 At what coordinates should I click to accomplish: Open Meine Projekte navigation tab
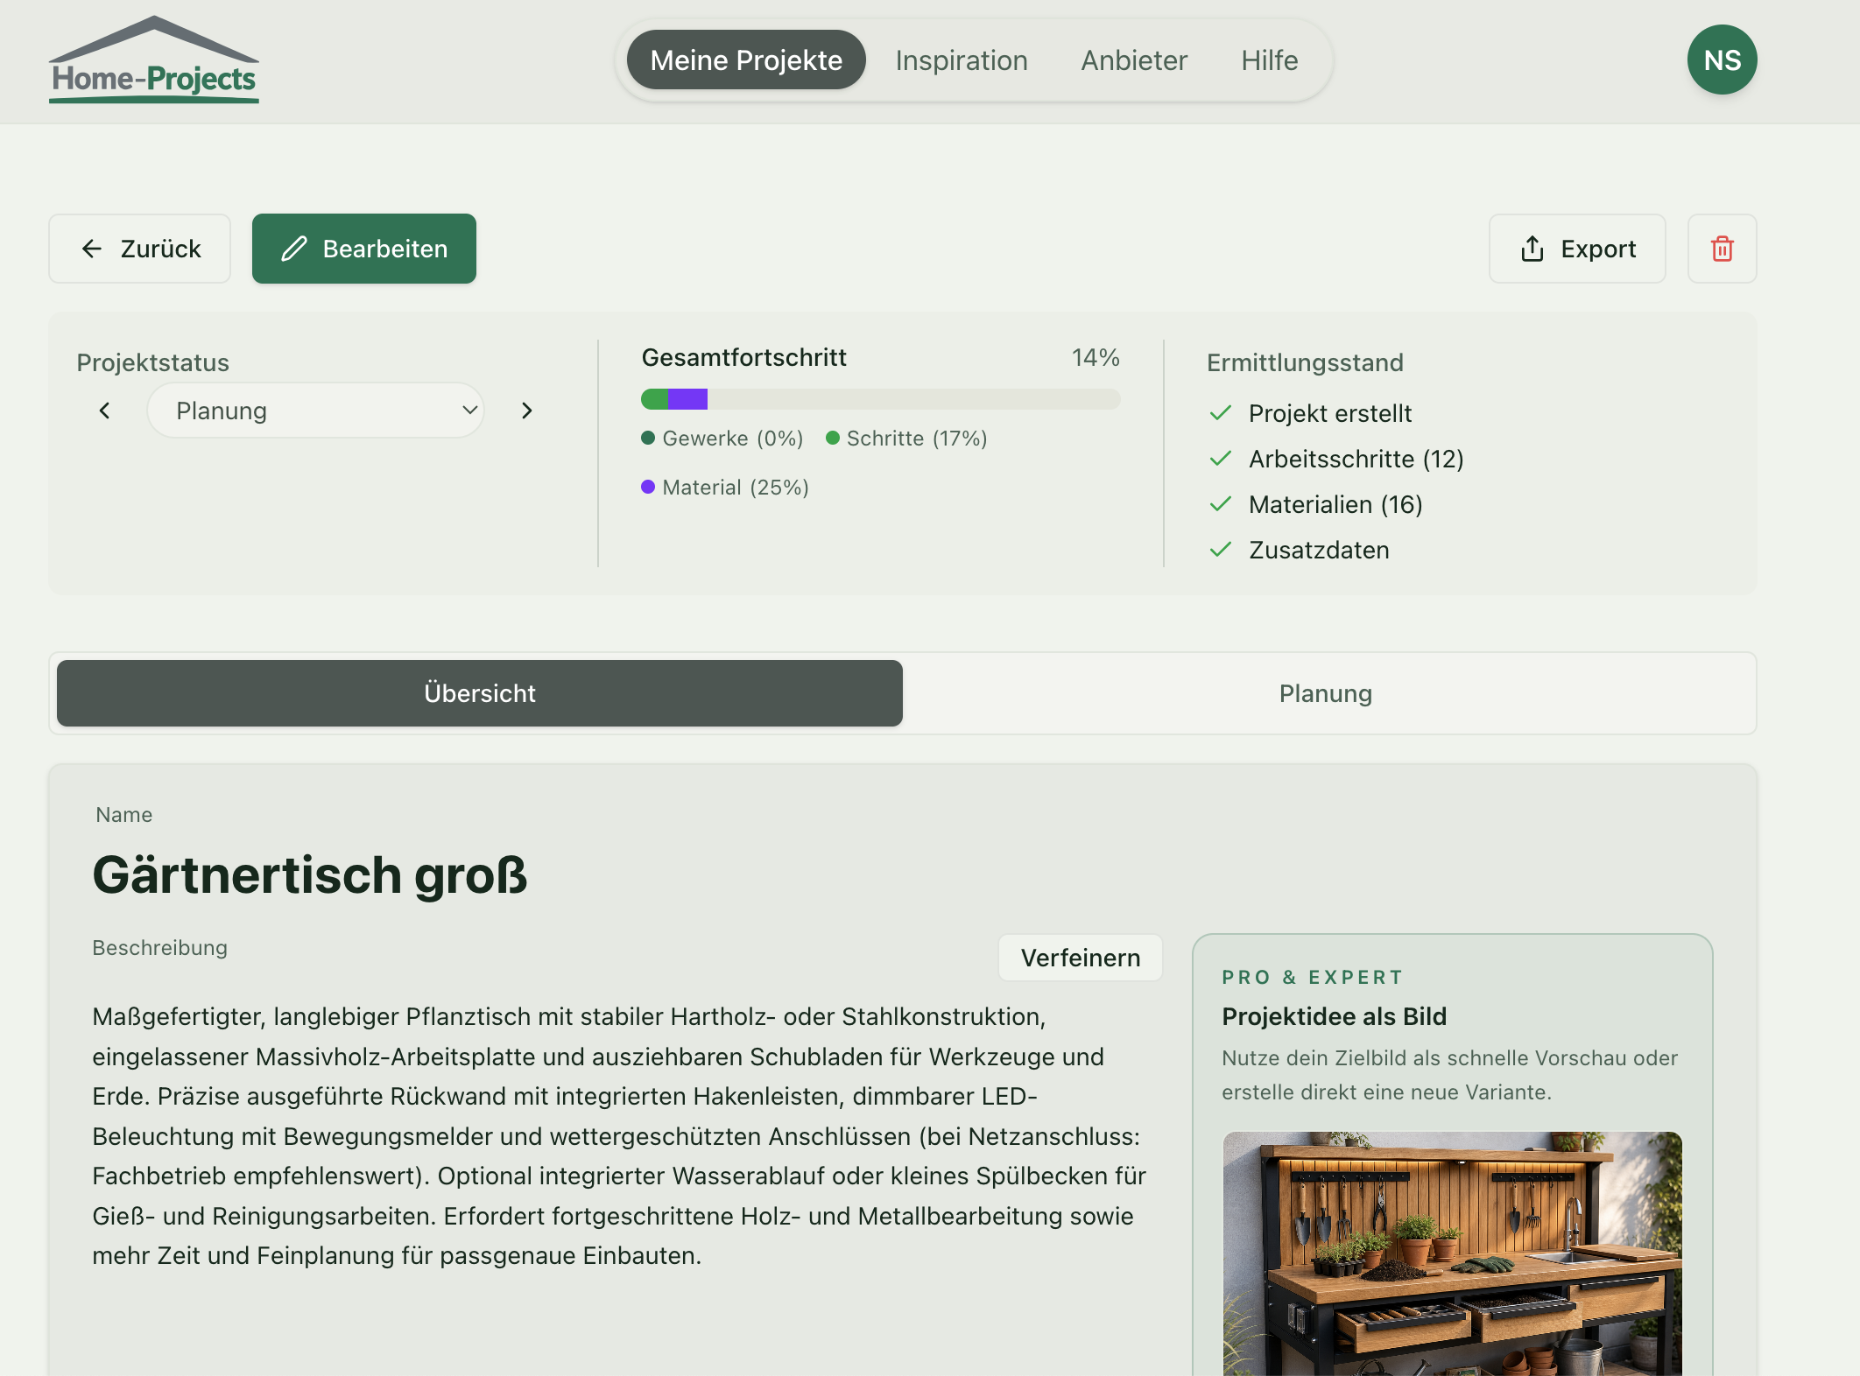[x=746, y=60]
